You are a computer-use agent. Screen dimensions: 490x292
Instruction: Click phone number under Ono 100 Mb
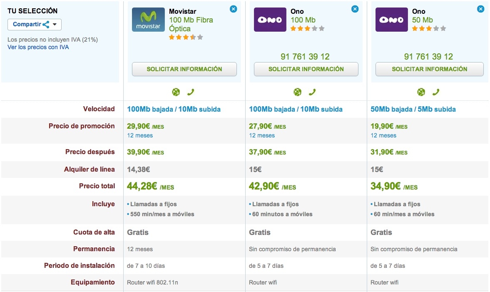305,57
